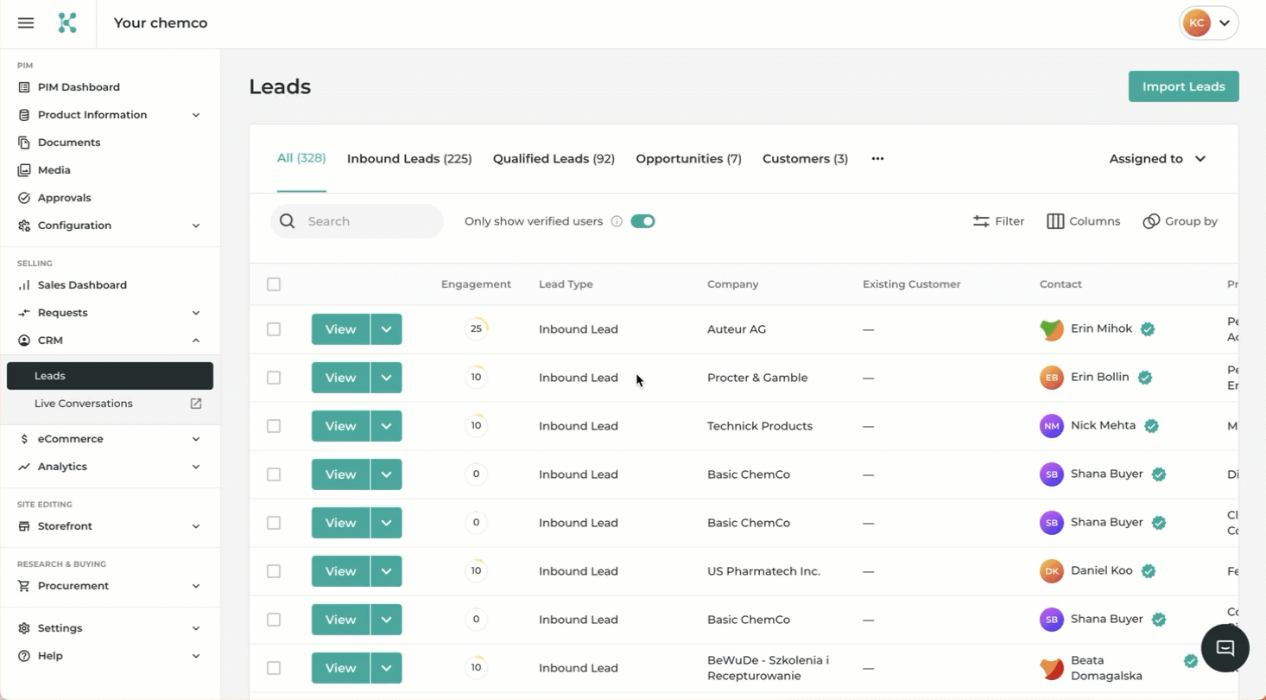Click info icon beside verified users
The image size is (1266, 700).
(x=617, y=221)
